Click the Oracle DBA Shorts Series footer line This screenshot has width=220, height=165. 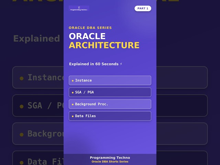110,162
